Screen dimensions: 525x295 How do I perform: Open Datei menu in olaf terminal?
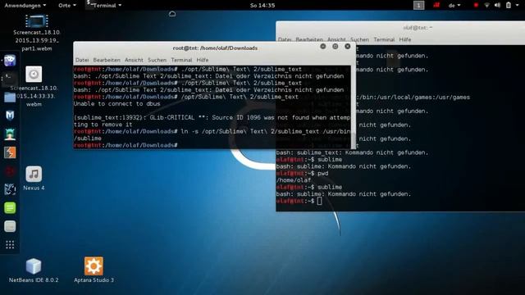click(285, 39)
